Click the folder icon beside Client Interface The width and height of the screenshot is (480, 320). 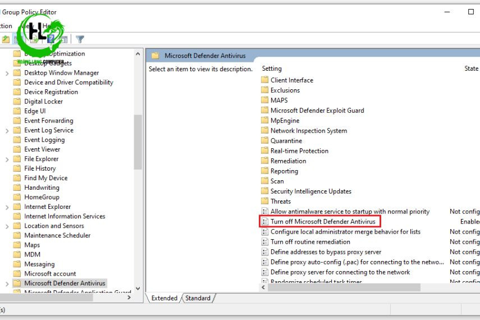(265, 80)
